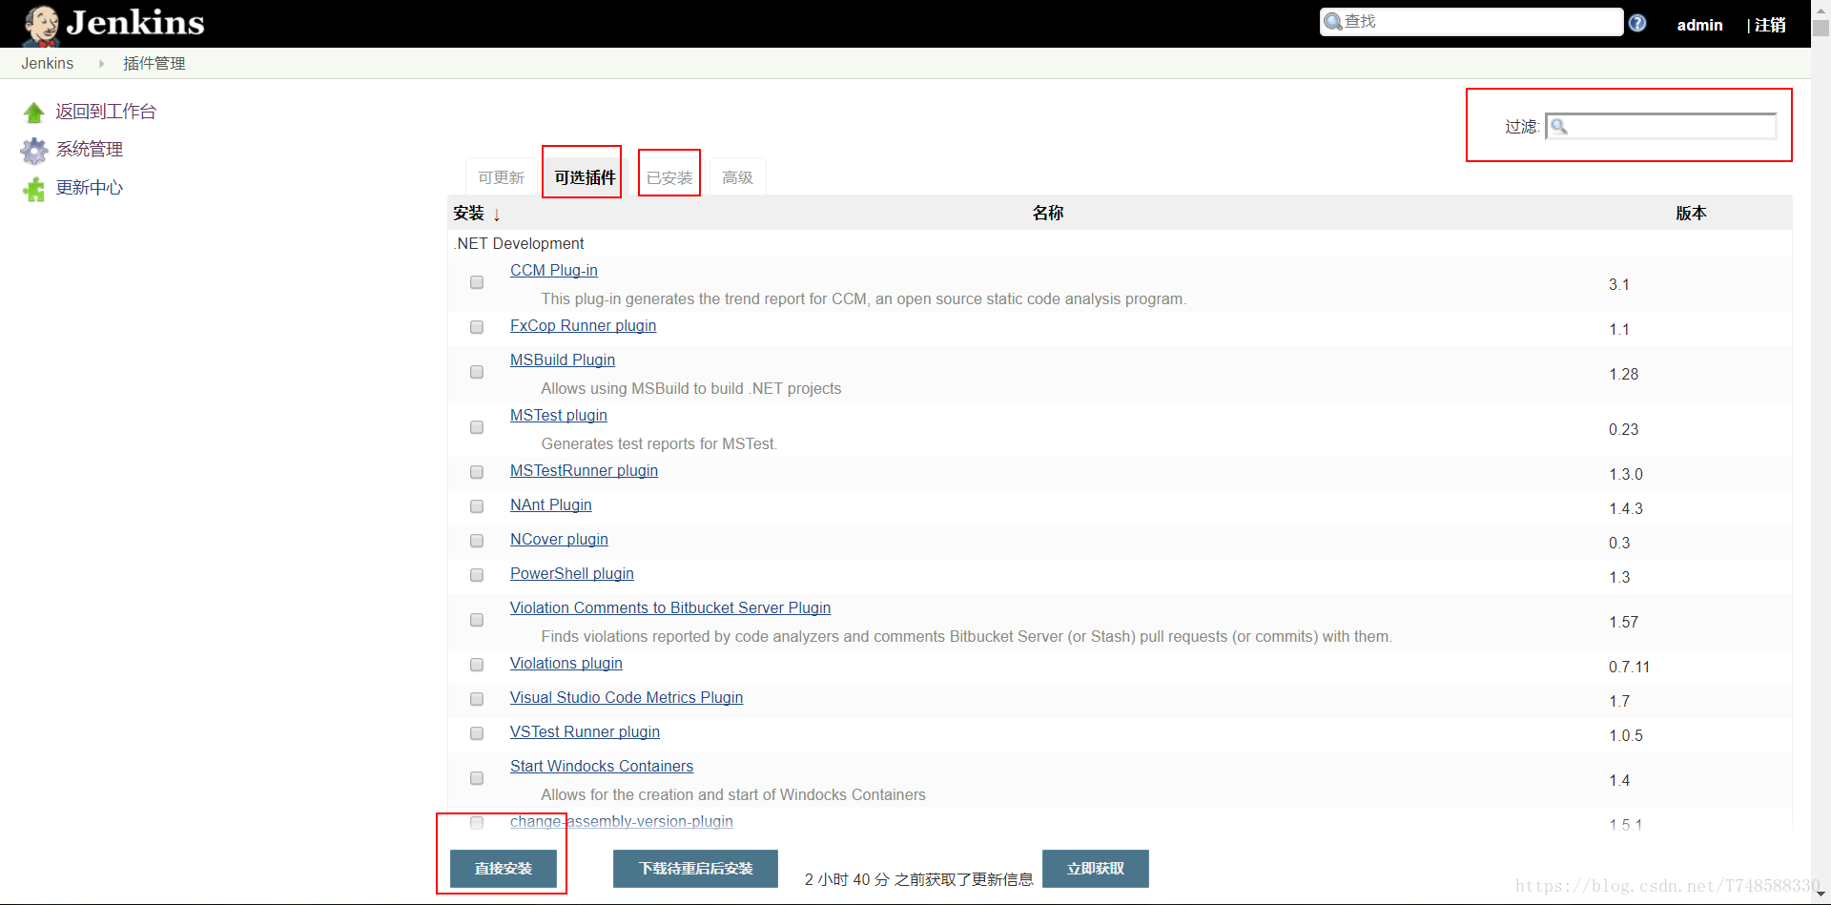Open Visual Studio Code Metrics Plugin link
Screen dimensions: 1831x905
tap(627, 698)
